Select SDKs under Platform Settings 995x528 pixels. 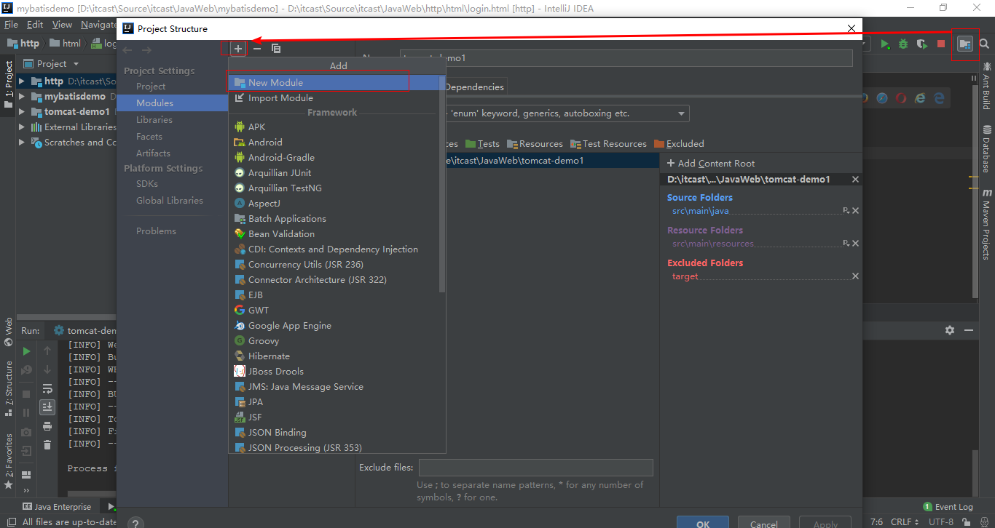pos(147,184)
